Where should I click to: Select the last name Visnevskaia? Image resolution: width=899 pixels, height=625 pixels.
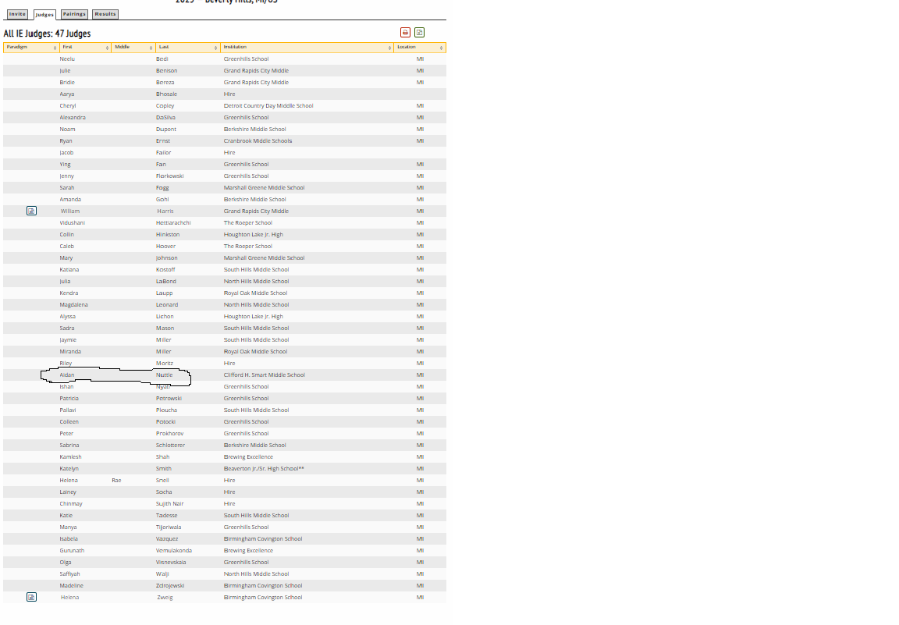pyautogui.click(x=171, y=563)
